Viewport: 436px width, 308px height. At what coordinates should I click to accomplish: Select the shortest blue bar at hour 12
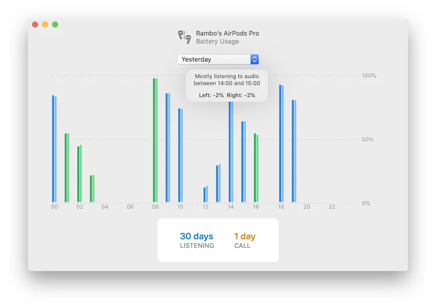click(206, 194)
